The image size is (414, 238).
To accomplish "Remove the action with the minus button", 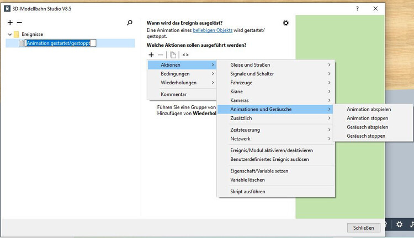I will point(161,55).
